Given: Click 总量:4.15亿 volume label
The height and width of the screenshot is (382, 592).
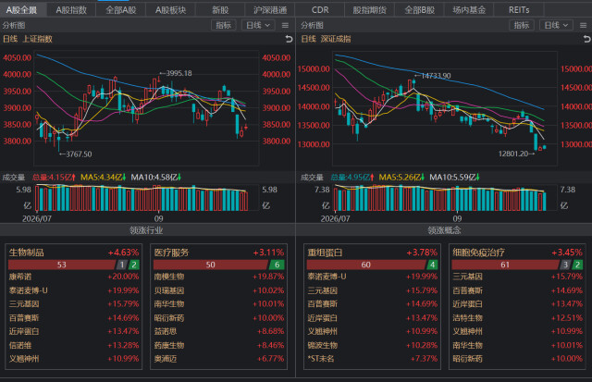Looking at the screenshot, I should [54, 177].
